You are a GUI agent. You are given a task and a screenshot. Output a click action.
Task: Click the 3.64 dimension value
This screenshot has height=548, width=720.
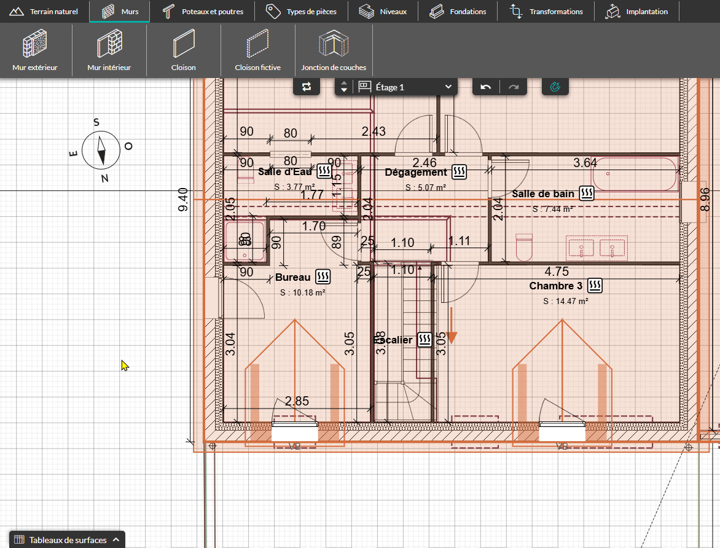click(585, 163)
